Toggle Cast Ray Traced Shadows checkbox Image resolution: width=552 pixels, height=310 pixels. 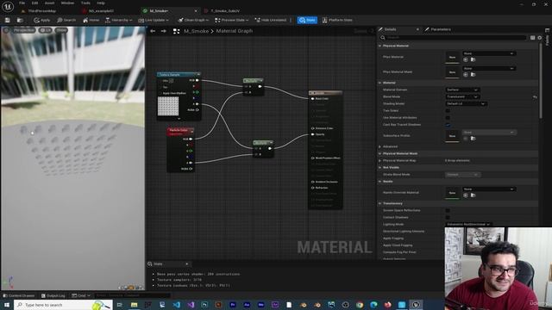click(448, 125)
